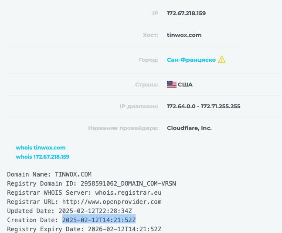This screenshot has height=233, width=282.
Task: Open the whois 172.67.218.159 link
Action: [x=43, y=156]
